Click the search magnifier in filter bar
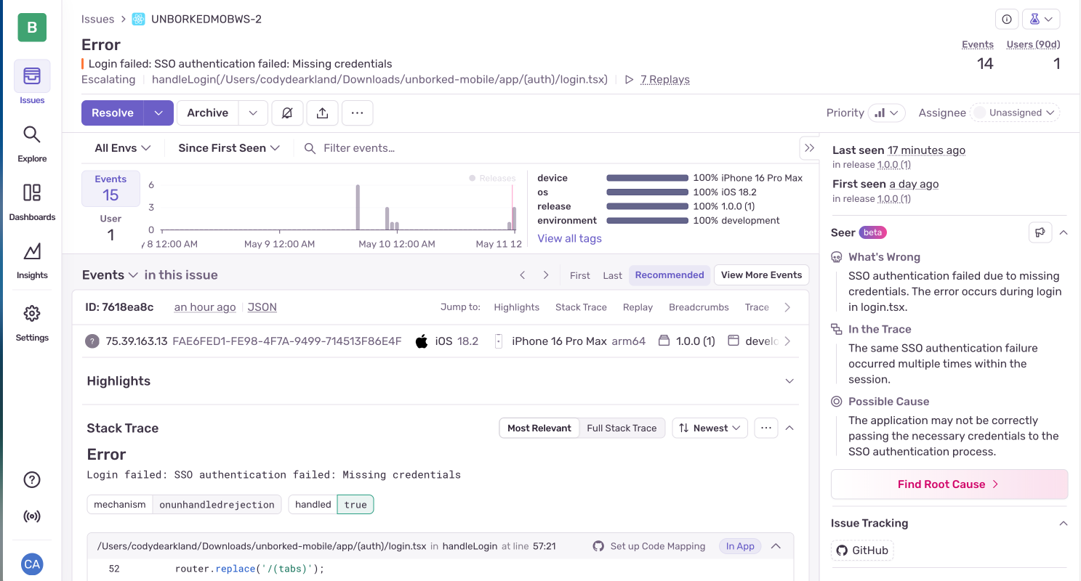 [x=310, y=148]
